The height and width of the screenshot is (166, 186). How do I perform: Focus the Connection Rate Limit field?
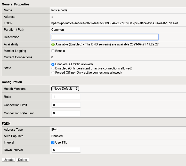(x=66, y=113)
